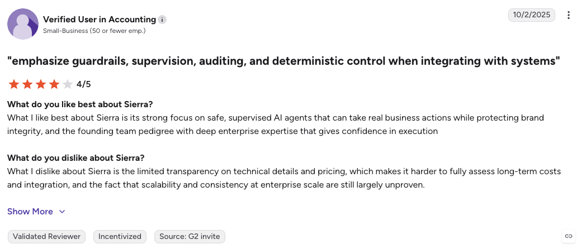The height and width of the screenshot is (249, 586).
Task: Click the info icon beside Verified User in Accounting
Action: (x=162, y=20)
